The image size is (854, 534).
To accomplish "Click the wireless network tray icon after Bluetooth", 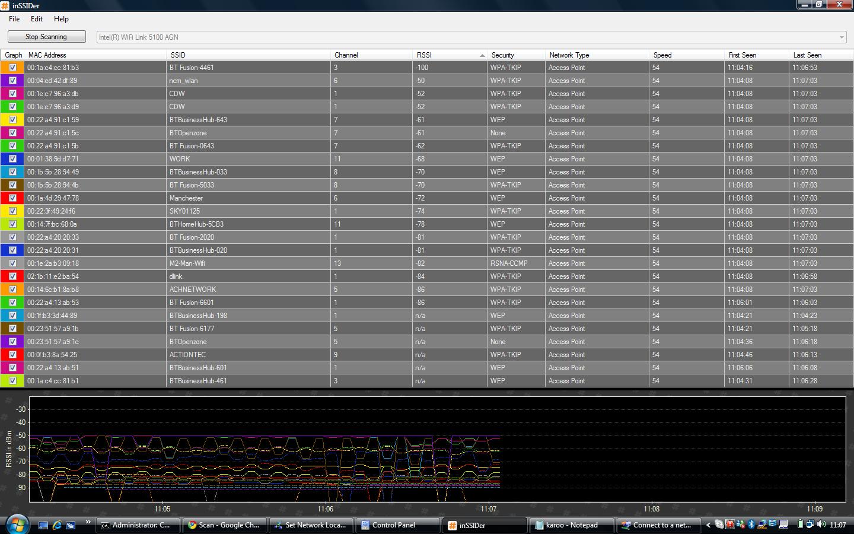I will point(762,525).
